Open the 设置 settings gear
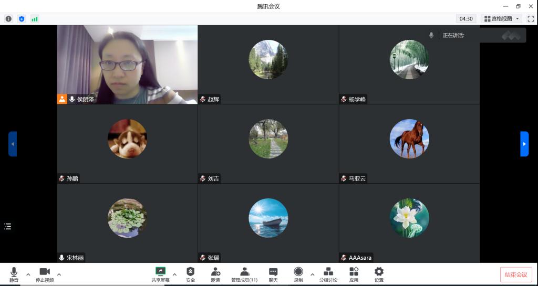 pyautogui.click(x=379, y=274)
